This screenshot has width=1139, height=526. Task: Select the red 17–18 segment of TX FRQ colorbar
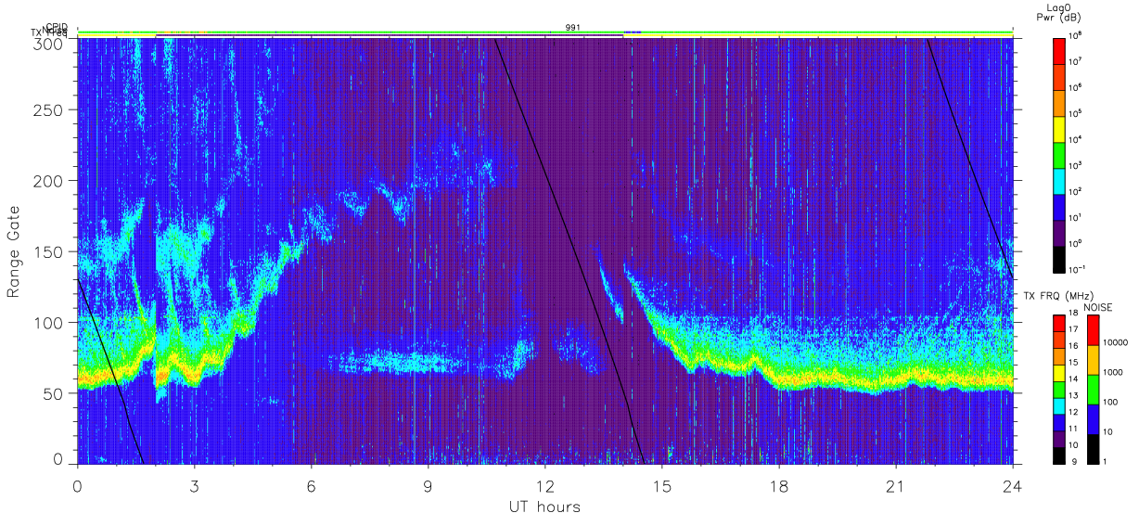(x=1059, y=324)
